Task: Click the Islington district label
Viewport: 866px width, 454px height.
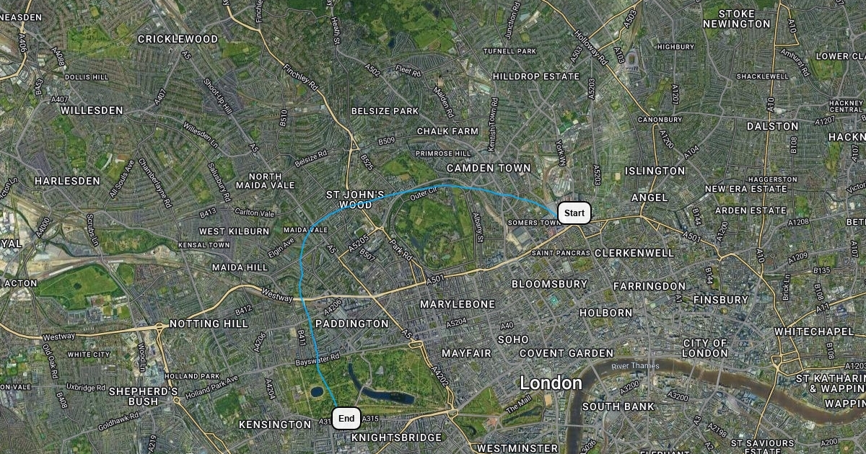Action: pyautogui.click(x=655, y=171)
